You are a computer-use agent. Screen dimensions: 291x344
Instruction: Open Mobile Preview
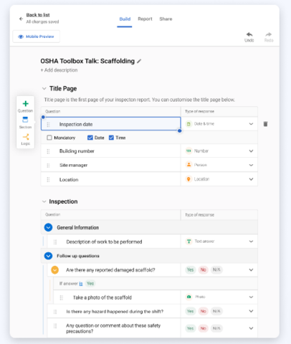37,37
